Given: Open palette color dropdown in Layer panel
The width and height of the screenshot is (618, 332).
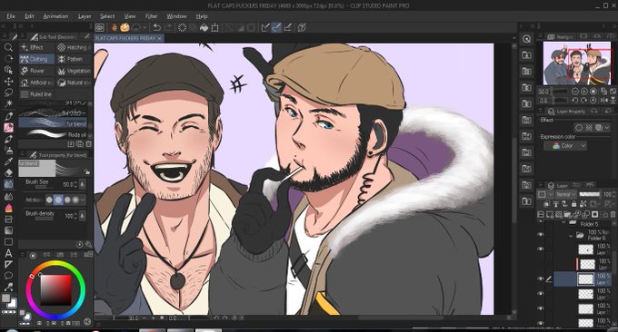Looking at the screenshot, I should [546, 194].
